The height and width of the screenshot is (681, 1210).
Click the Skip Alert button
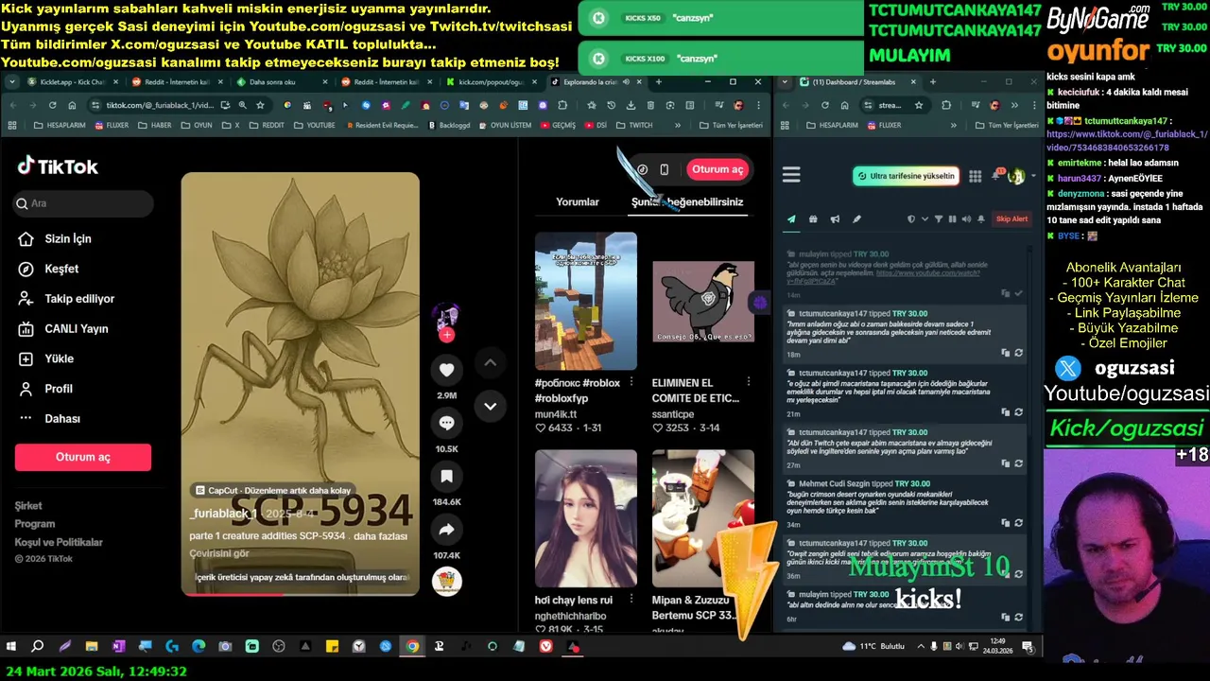tap(1011, 219)
